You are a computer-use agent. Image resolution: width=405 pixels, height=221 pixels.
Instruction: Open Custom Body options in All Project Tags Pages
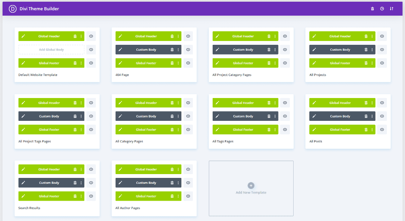tap(81, 116)
